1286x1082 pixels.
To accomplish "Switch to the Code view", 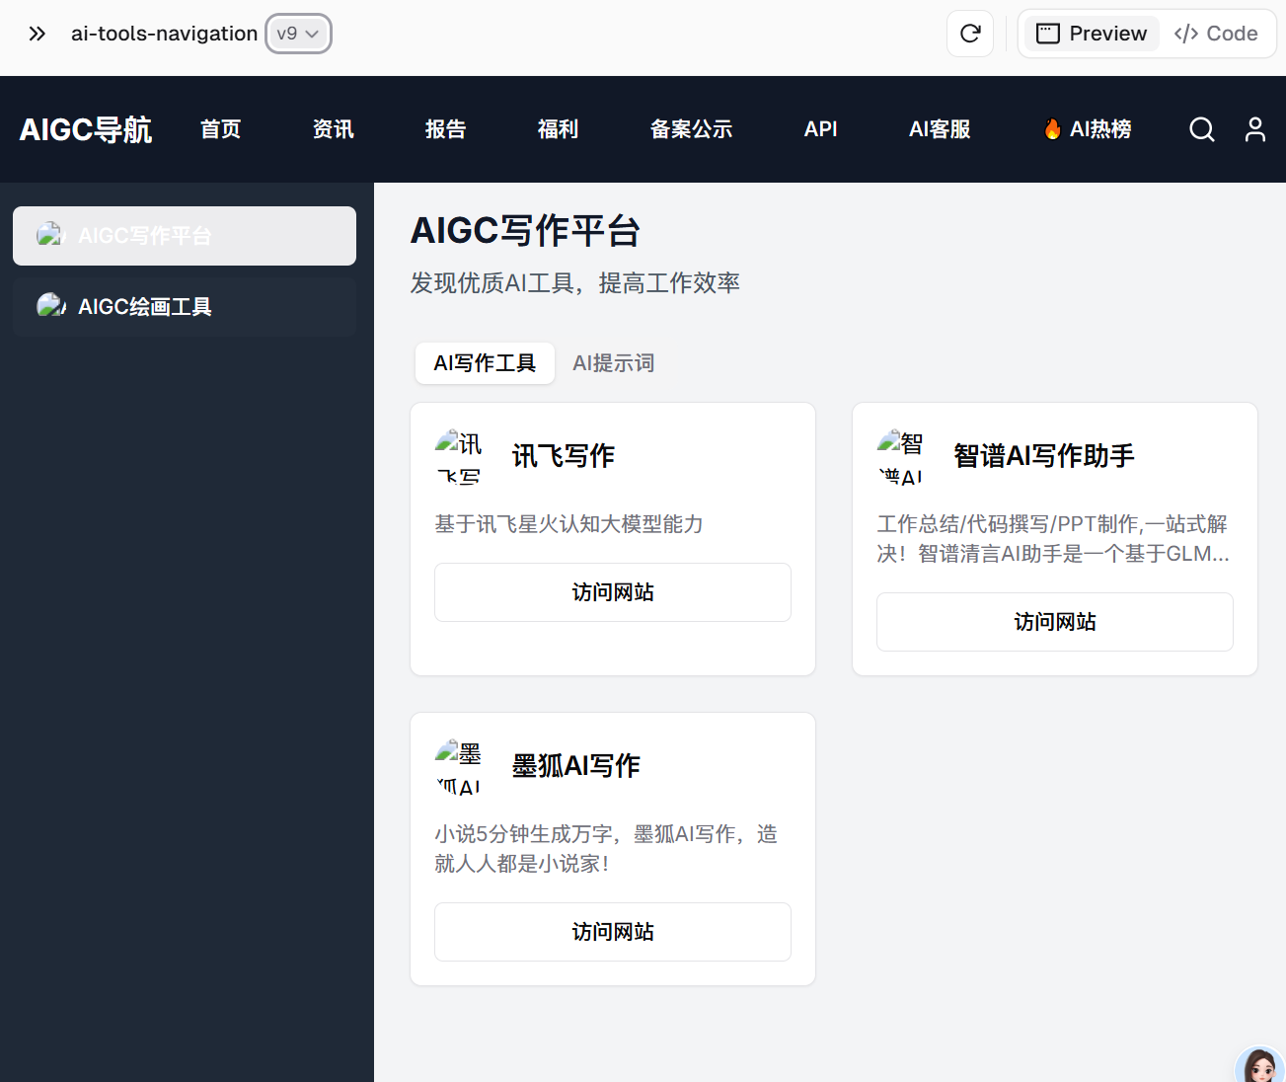I will coord(1217,33).
